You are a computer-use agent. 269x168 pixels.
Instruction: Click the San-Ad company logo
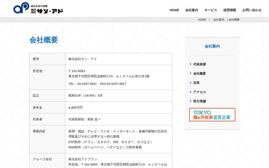pos(38,8)
